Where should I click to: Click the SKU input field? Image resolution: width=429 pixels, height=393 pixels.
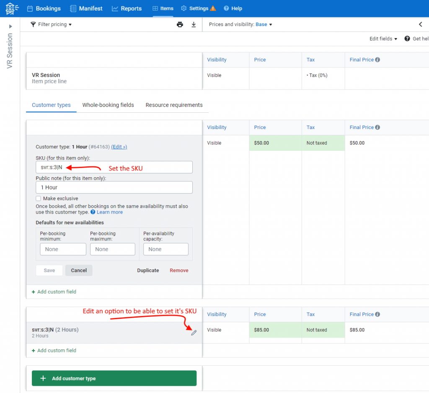click(114, 167)
